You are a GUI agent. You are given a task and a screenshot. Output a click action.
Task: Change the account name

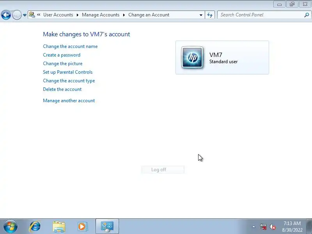tap(70, 46)
